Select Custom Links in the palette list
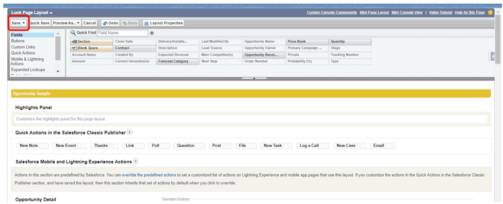 pos(23,47)
